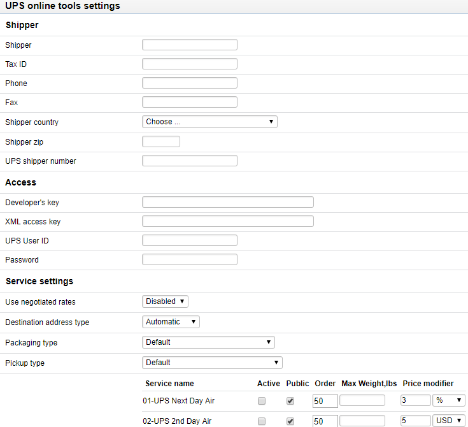
Task: Focus the Tax ID input field
Action: [190, 64]
